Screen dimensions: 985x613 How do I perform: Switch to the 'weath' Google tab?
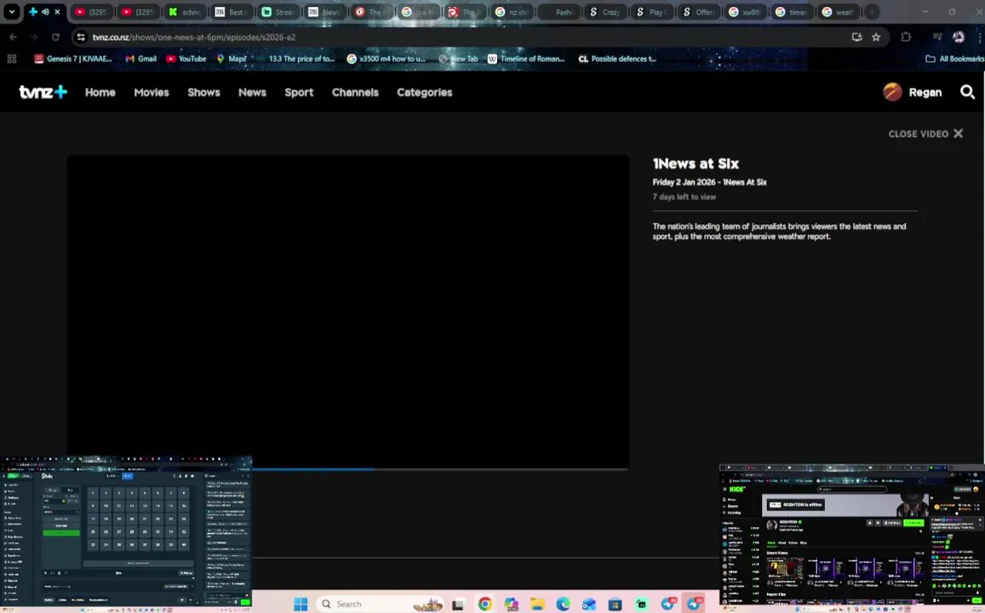coord(838,12)
